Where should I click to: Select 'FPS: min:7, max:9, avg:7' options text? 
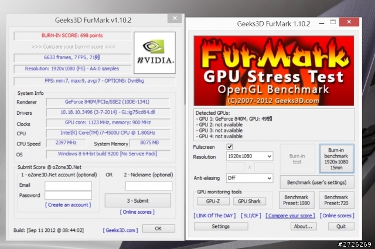click(x=94, y=81)
